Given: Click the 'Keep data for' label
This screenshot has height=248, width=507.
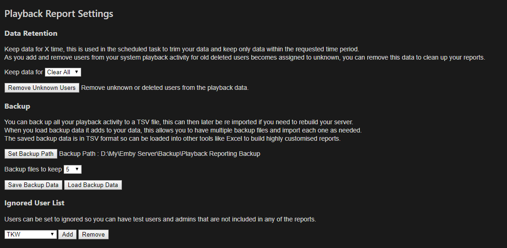Looking at the screenshot, I should tap(24, 72).
